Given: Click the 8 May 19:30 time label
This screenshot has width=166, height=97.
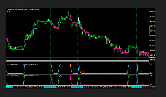Looking at the screenshot, I should coord(94,87).
